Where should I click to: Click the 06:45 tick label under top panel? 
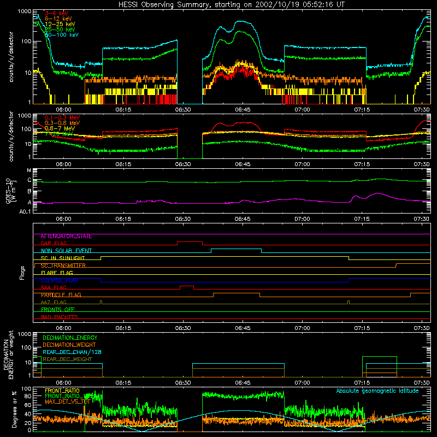[243, 110]
